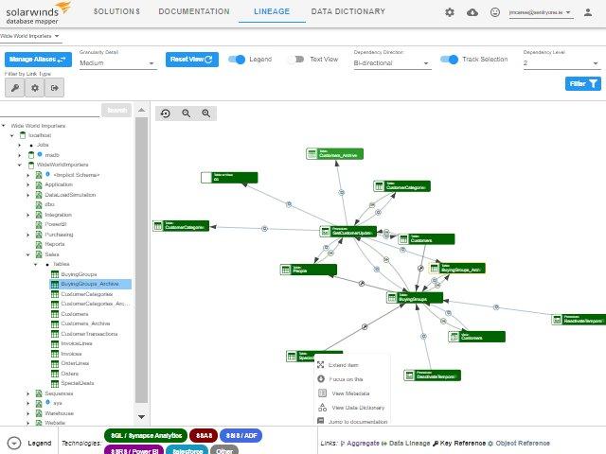Select the DeactivateTemporal procedure node
The height and width of the screenshot is (454, 606).
(x=432, y=375)
